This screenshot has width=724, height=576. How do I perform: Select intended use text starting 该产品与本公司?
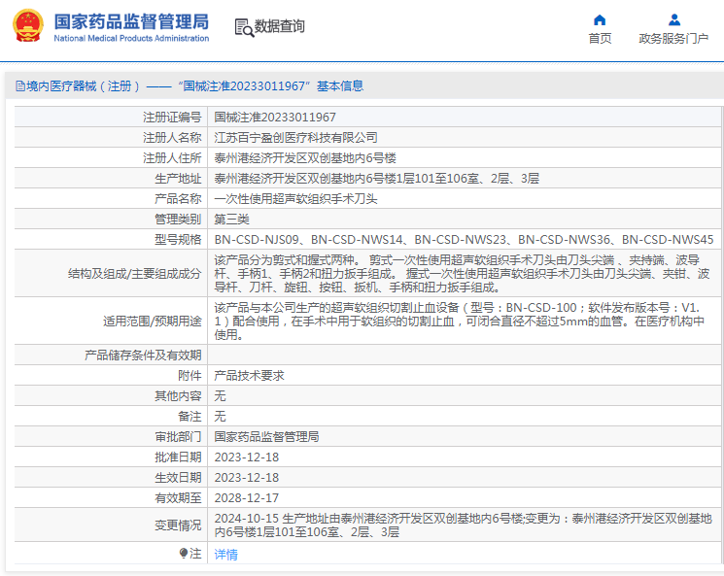pos(460,322)
